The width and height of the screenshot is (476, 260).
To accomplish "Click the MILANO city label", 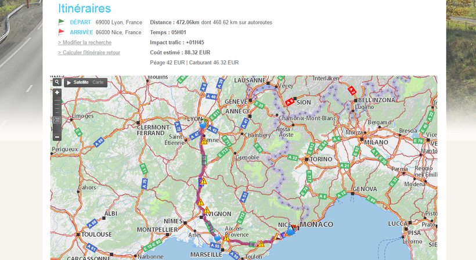I will point(376,142).
